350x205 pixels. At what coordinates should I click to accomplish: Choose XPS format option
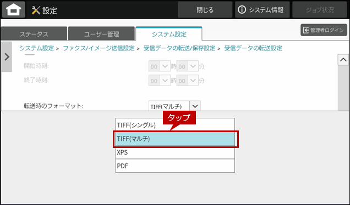(x=175, y=152)
